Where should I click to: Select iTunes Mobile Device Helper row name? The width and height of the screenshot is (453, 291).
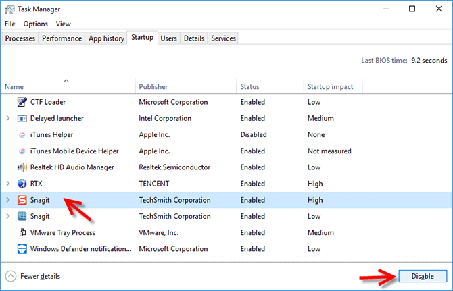point(74,151)
